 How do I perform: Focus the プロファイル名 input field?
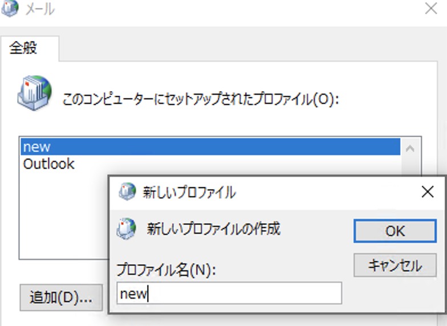pyautogui.click(x=229, y=293)
